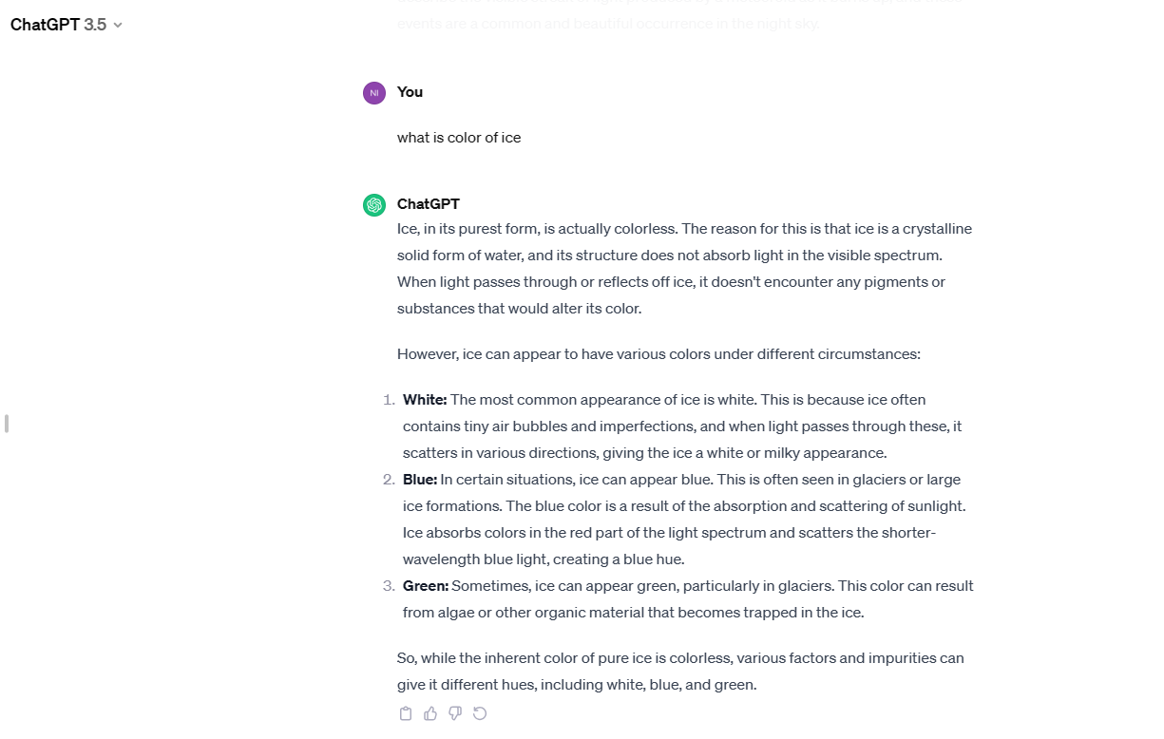Regenerate the ChatGPT response
The height and width of the screenshot is (739, 1164).
(480, 713)
